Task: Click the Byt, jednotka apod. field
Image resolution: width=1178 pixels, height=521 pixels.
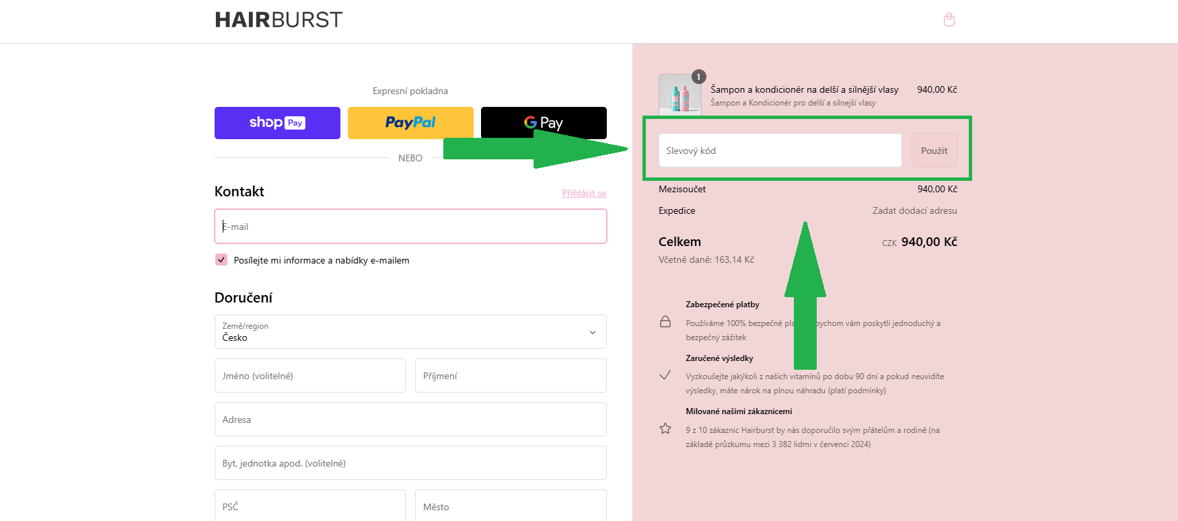Action: click(x=410, y=463)
